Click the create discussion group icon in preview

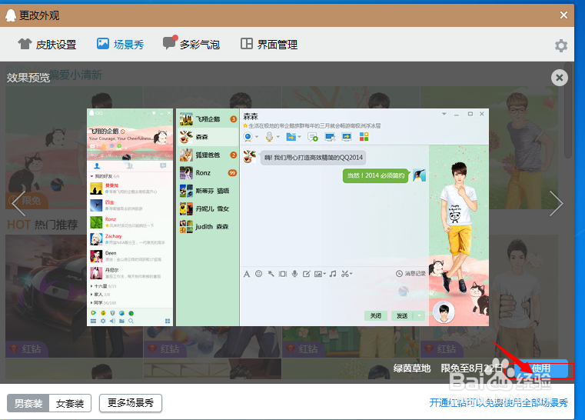pos(313,137)
